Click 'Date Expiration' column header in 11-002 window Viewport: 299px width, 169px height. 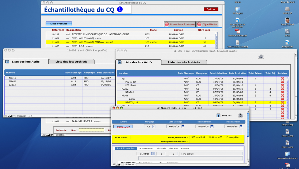(x=238, y=73)
